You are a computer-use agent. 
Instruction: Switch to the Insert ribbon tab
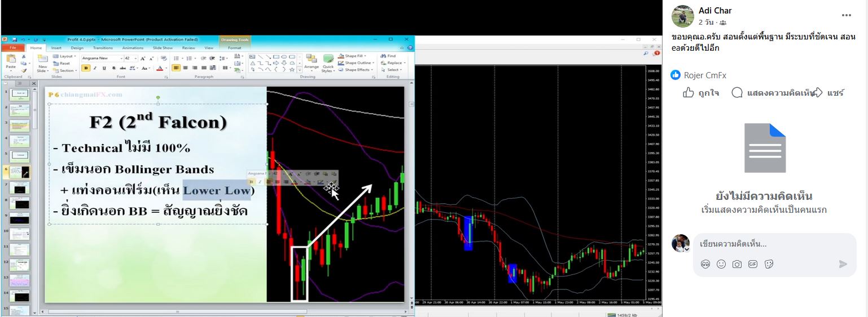coord(56,48)
